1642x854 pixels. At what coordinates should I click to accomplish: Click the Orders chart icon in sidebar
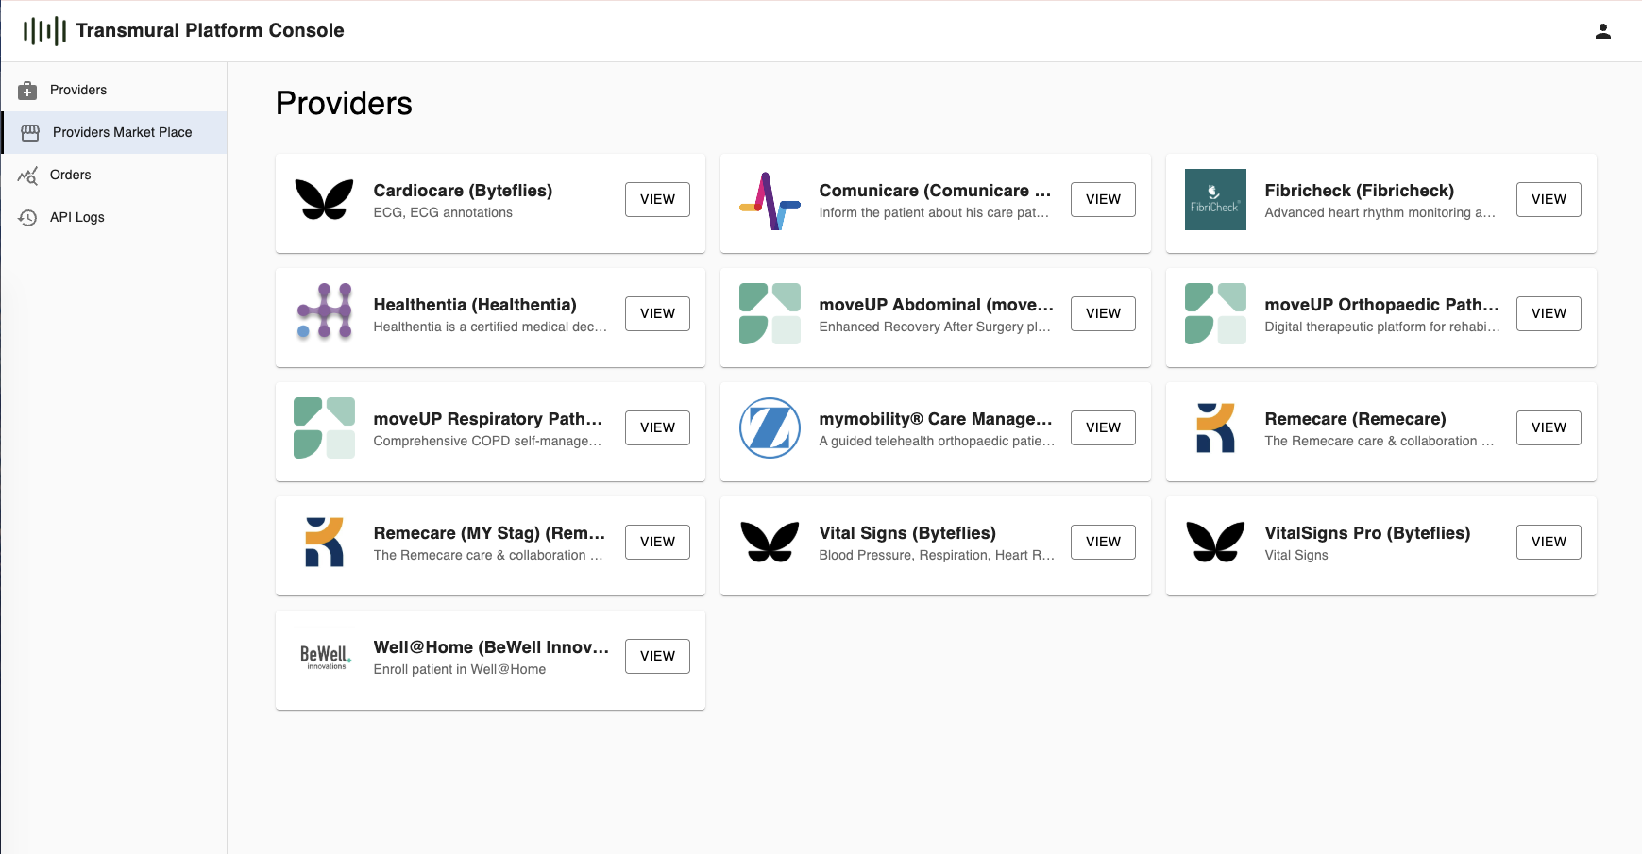tap(29, 175)
